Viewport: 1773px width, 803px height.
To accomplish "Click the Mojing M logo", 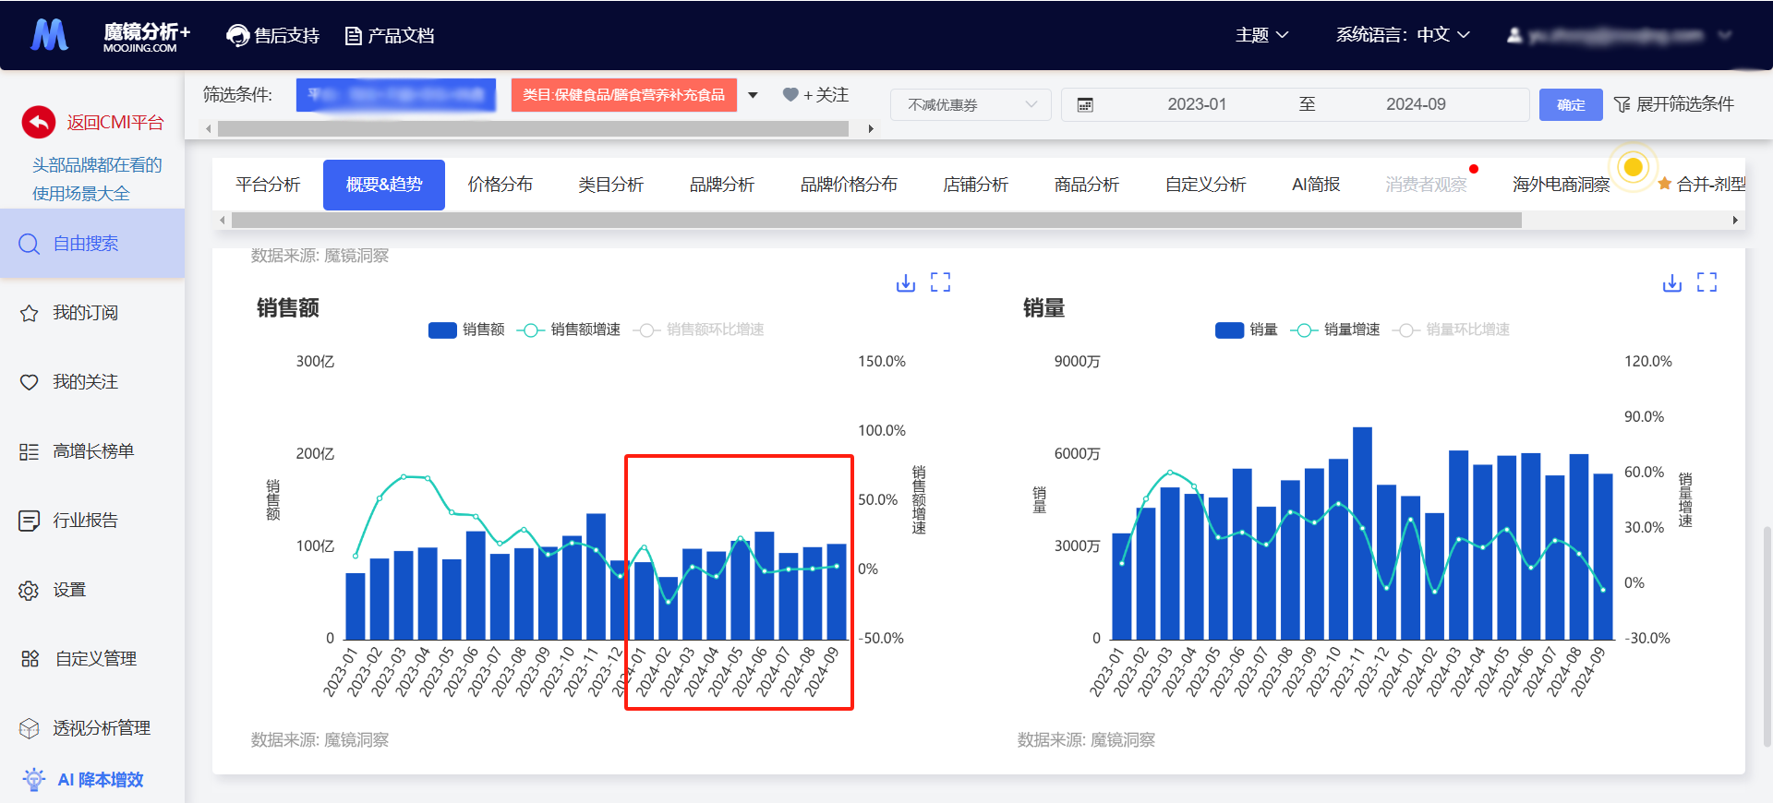I will [x=49, y=35].
